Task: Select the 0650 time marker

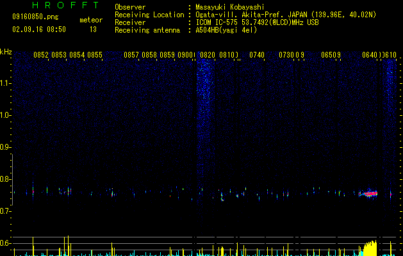Action: pos(329,55)
